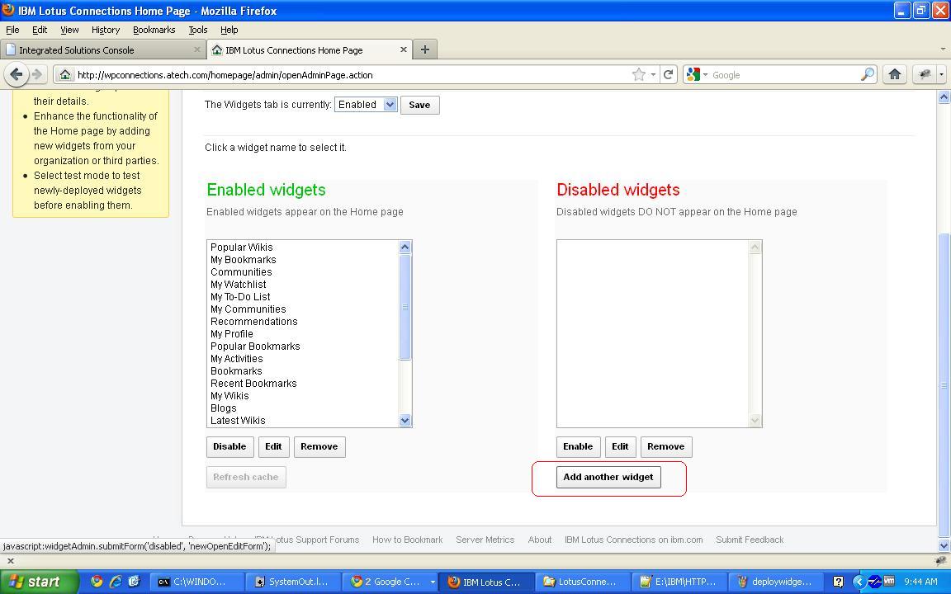
Task: Click Add another widget button
Action: point(608,477)
